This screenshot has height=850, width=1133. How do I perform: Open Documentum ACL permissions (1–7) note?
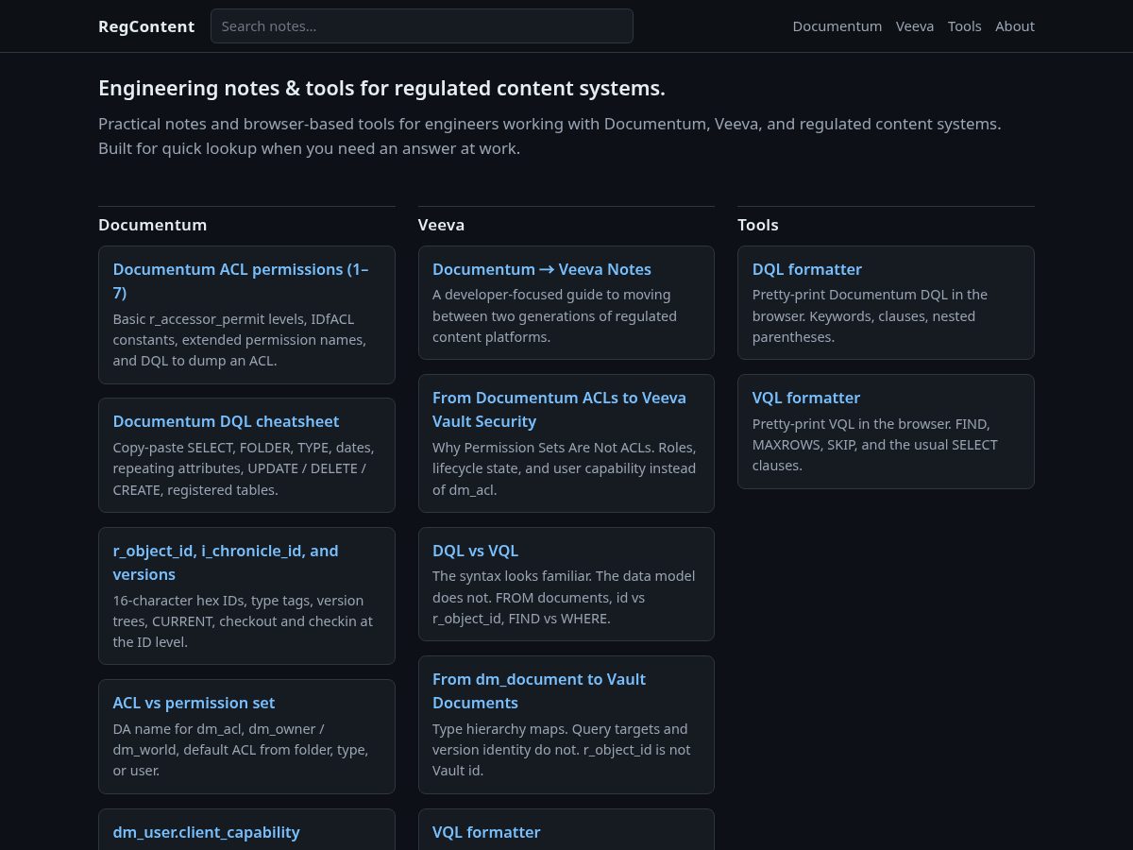(246, 315)
